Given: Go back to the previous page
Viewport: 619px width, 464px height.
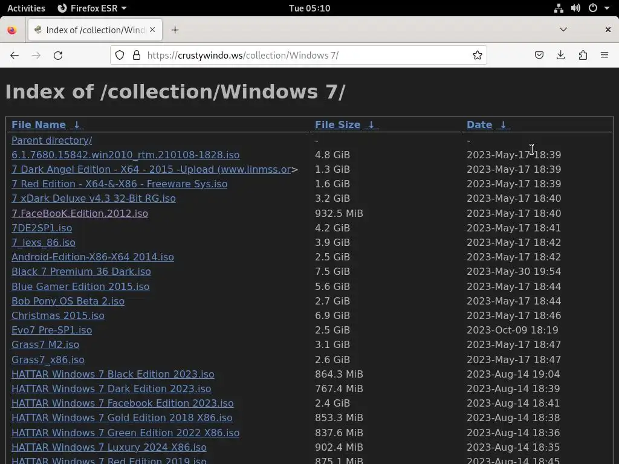Looking at the screenshot, I should tap(15, 55).
